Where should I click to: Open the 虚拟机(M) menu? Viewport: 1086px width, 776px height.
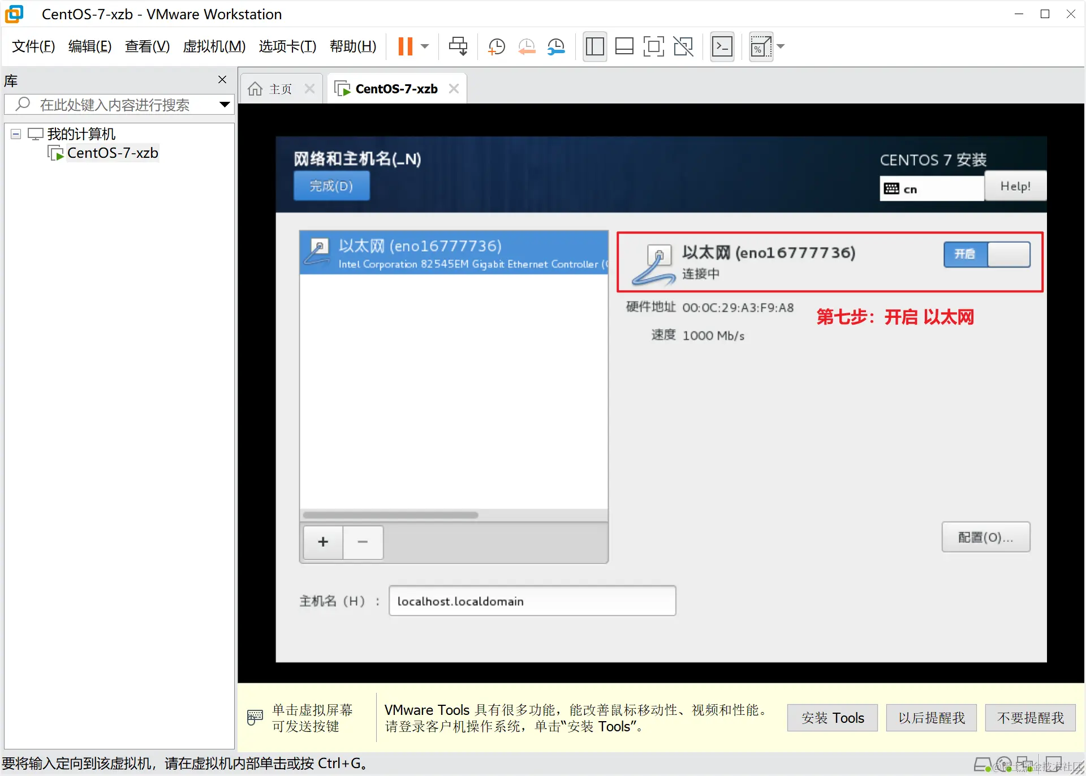pyautogui.click(x=214, y=46)
